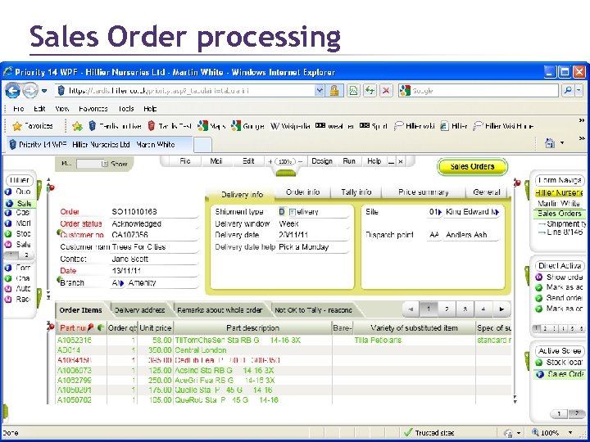The width and height of the screenshot is (590, 442).
Task: Go to sub-form page 2
Action: point(447,309)
